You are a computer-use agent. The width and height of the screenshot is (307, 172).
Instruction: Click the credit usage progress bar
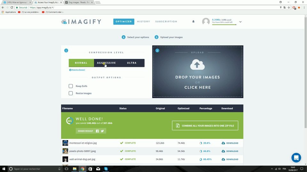[x=224, y=25]
